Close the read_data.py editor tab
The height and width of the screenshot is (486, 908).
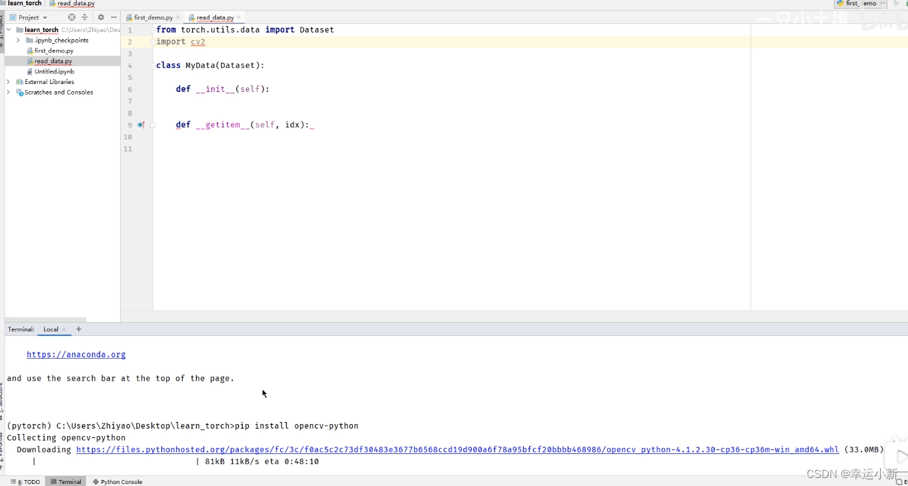coord(239,17)
